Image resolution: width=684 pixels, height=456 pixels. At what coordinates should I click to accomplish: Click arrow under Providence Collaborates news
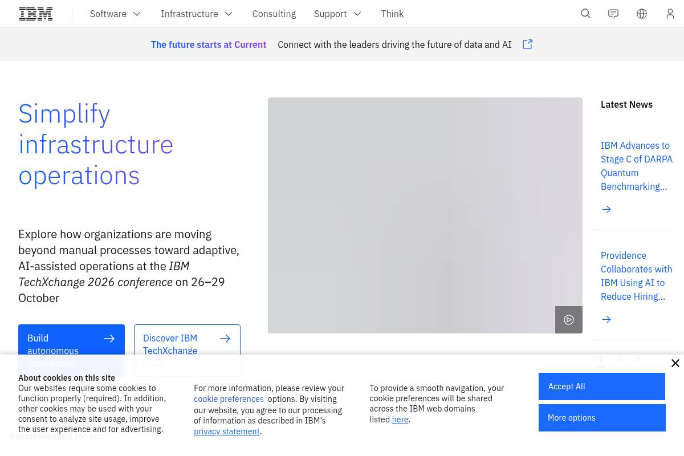click(x=606, y=319)
